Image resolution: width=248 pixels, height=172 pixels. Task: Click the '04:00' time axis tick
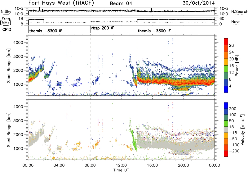click(59, 165)
